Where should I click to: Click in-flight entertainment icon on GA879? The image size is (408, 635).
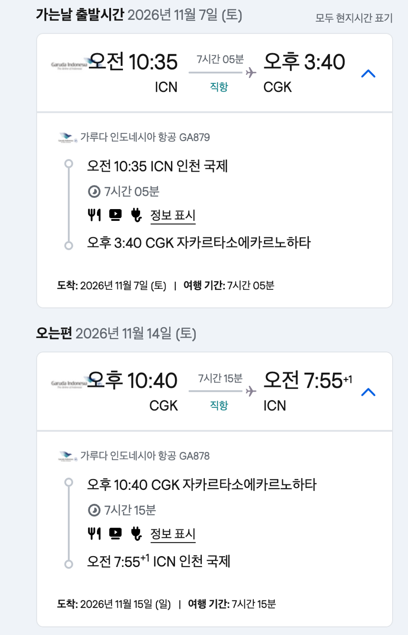click(116, 215)
